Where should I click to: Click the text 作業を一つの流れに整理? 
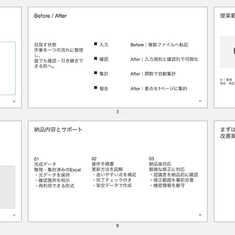pos(59,50)
